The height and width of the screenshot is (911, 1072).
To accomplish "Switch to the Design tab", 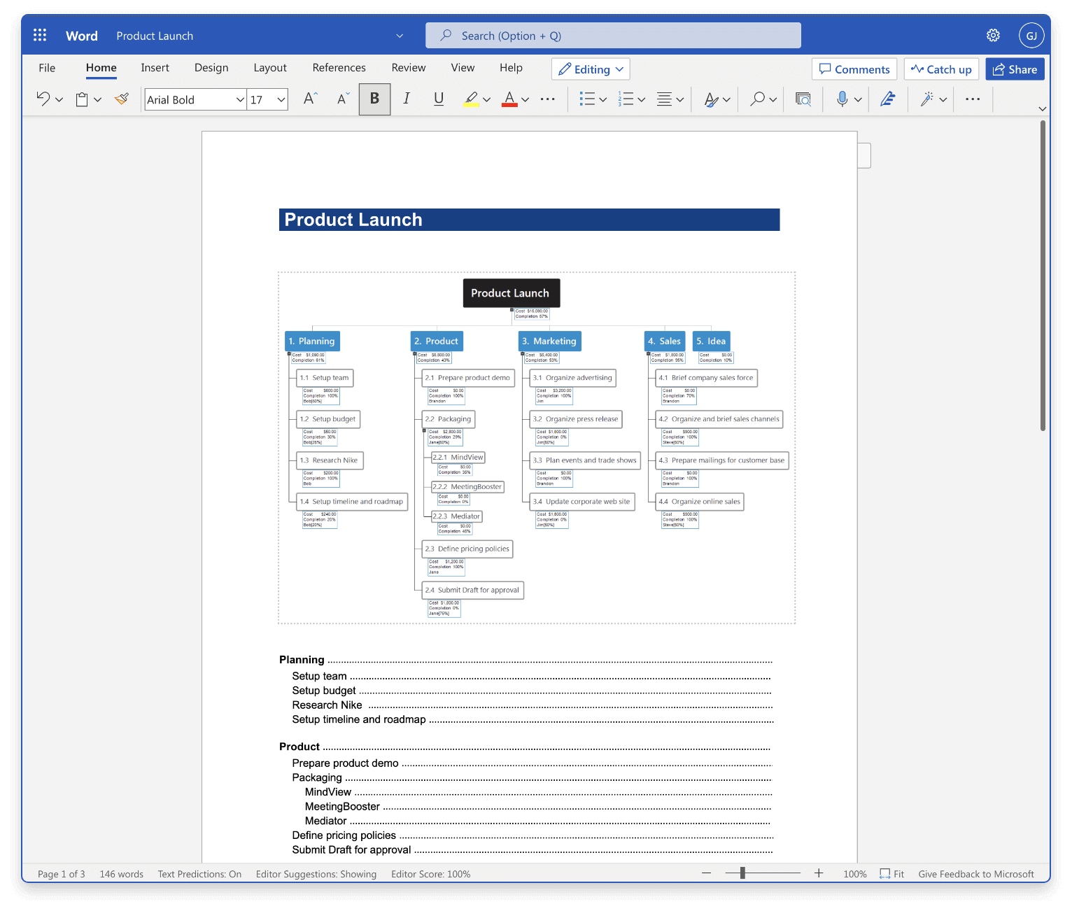I will pyautogui.click(x=211, y=68).
